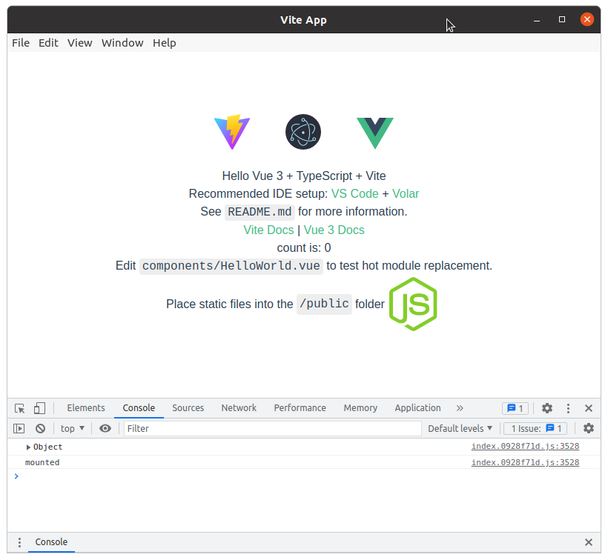Switch to the Console tab

[x=139, y=408]
